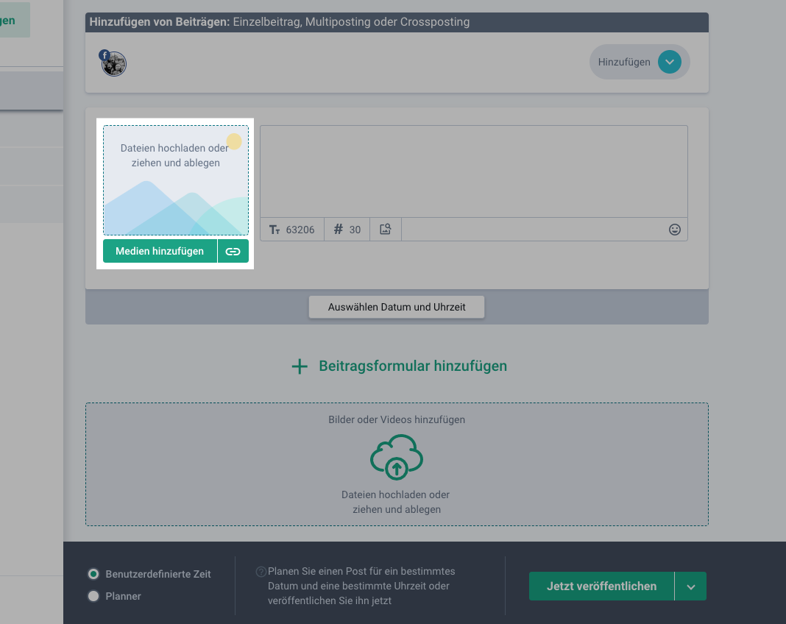Click the plus icon for Beitragsformular
786x624 pixels.
coord(300,366)
